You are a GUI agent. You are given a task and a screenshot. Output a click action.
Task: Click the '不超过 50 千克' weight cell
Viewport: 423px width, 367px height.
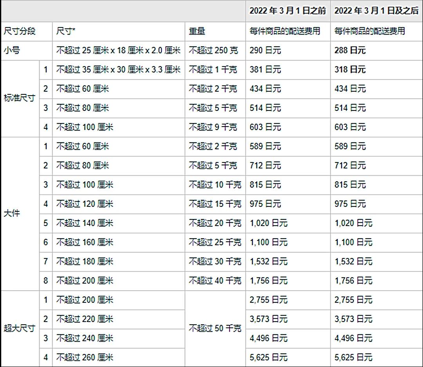coord(215,329)
